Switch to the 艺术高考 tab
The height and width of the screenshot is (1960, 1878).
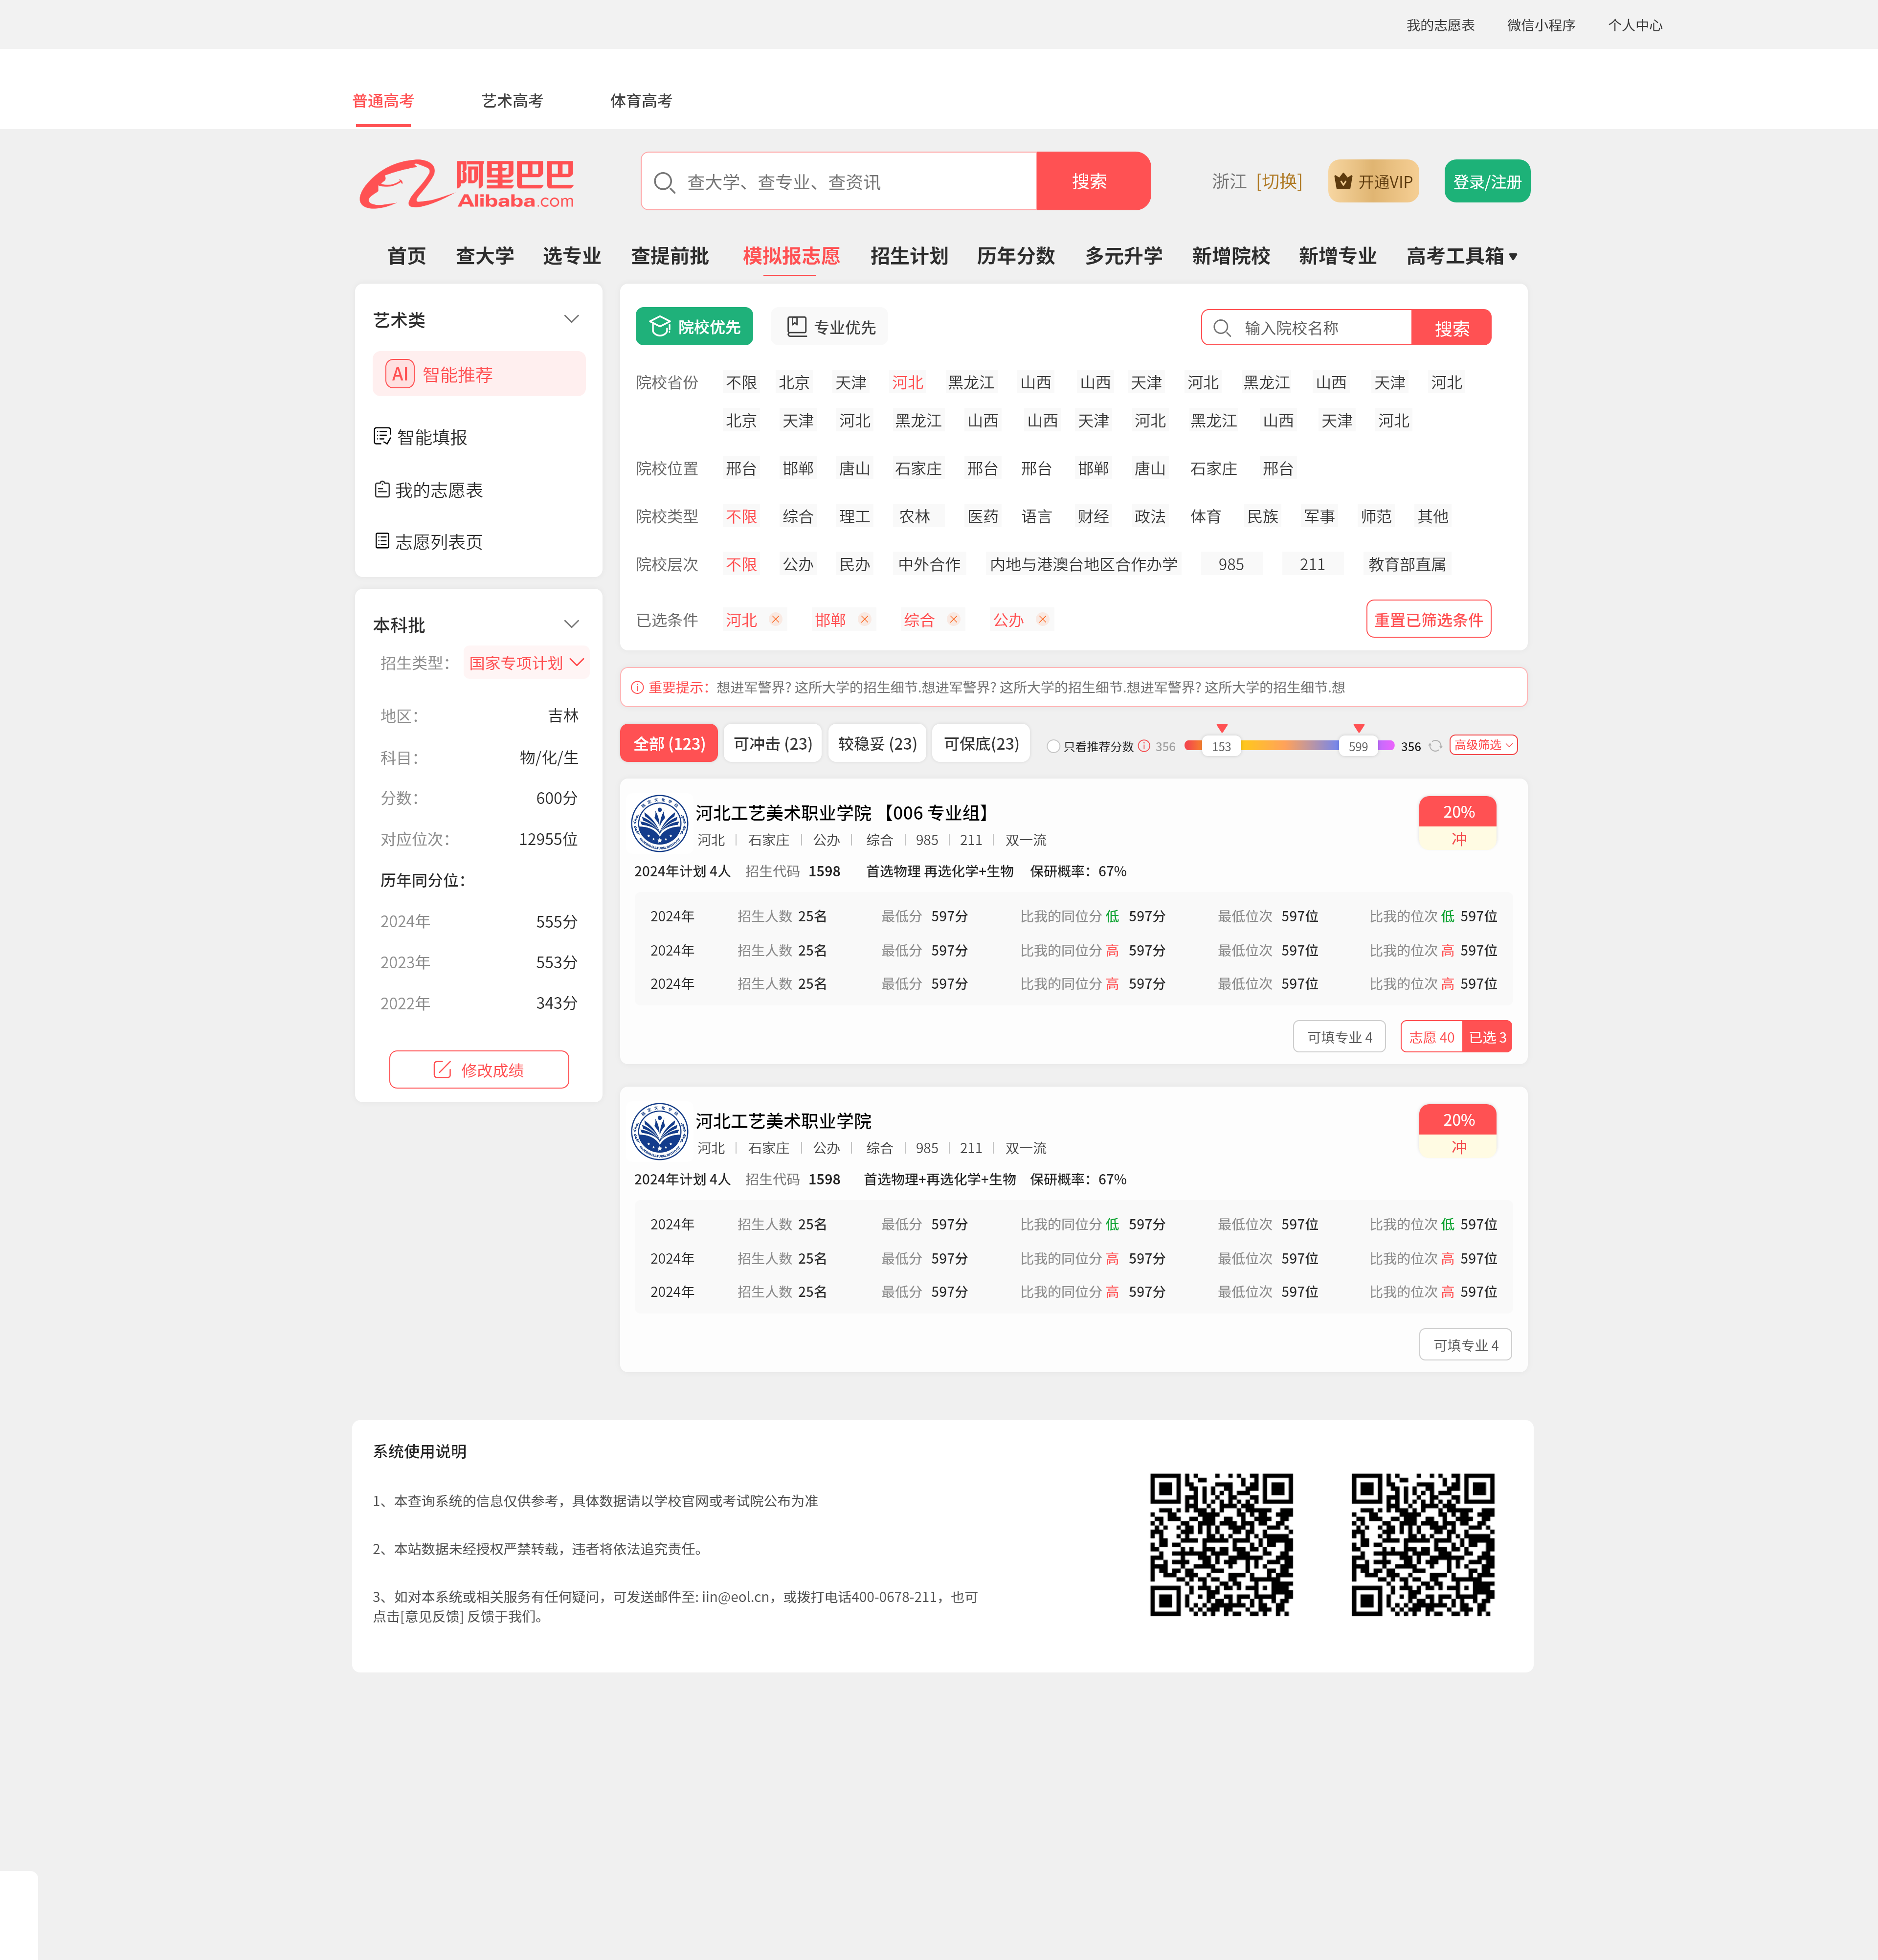point(512,101)
